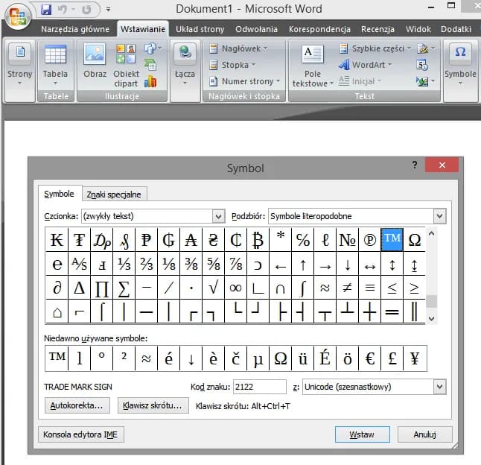Image resolution: width=481 pixels, height=465 pixels.
Task: Open the Układ strony ribbon tab
Action: coord(200,29)
